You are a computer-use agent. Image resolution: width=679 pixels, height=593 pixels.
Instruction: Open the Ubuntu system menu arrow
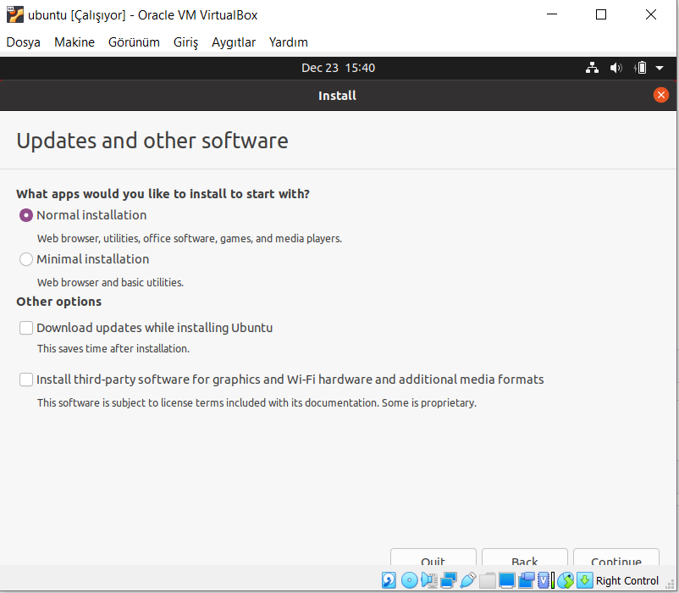660,68
